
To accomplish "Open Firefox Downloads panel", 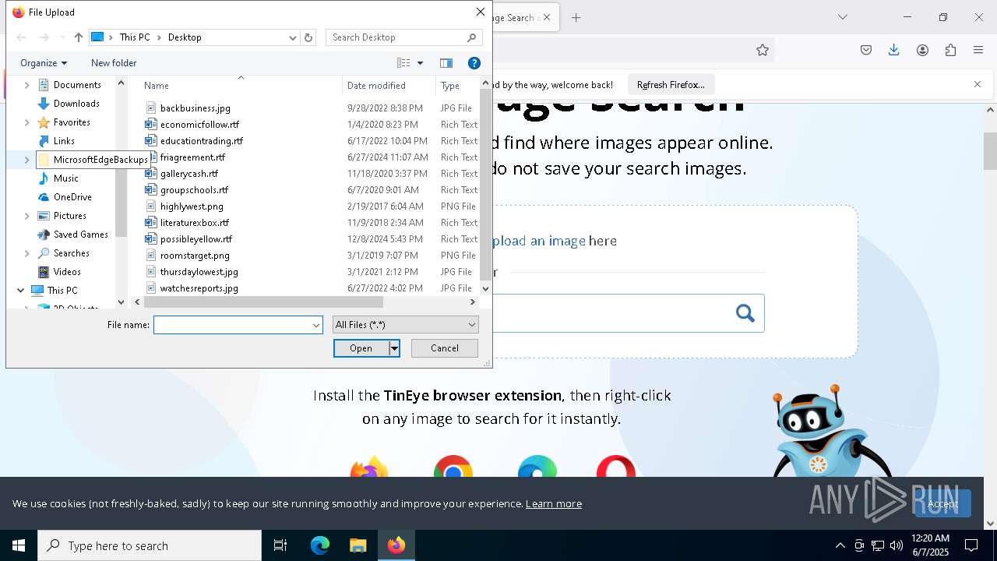I will tap(894, 50).
